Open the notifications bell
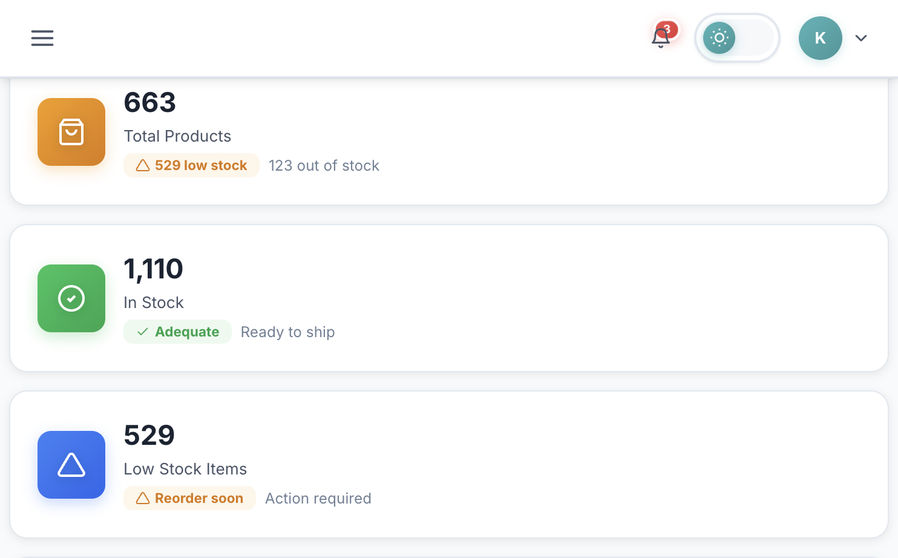The height and width of the screenshot is (558, 898). coord(660,39)
